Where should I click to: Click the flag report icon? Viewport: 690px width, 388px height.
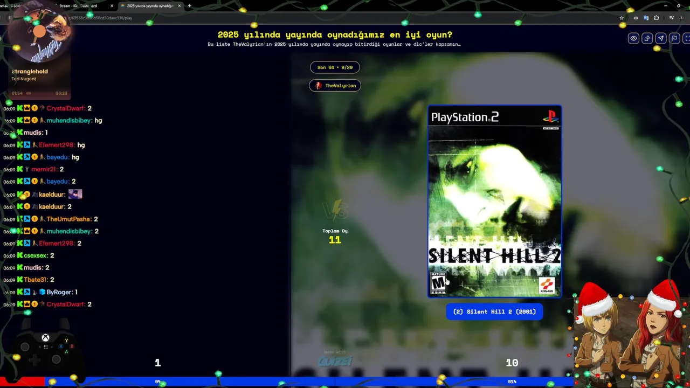tap(674, 38)
